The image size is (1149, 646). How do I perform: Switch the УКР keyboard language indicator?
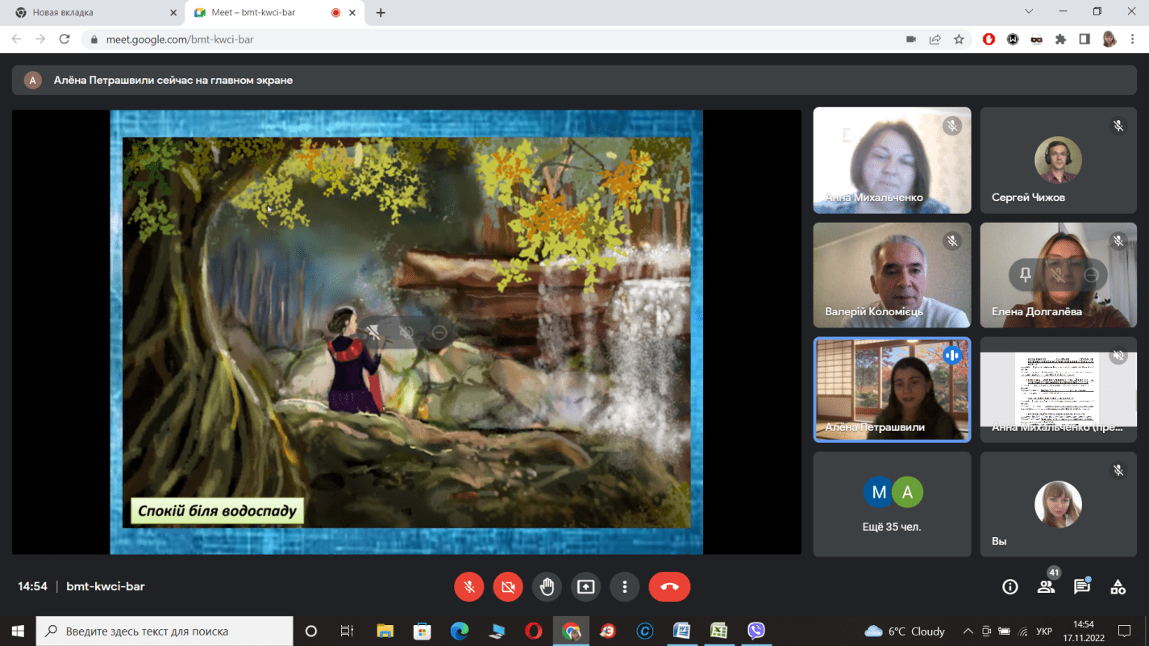point(1043,631)
